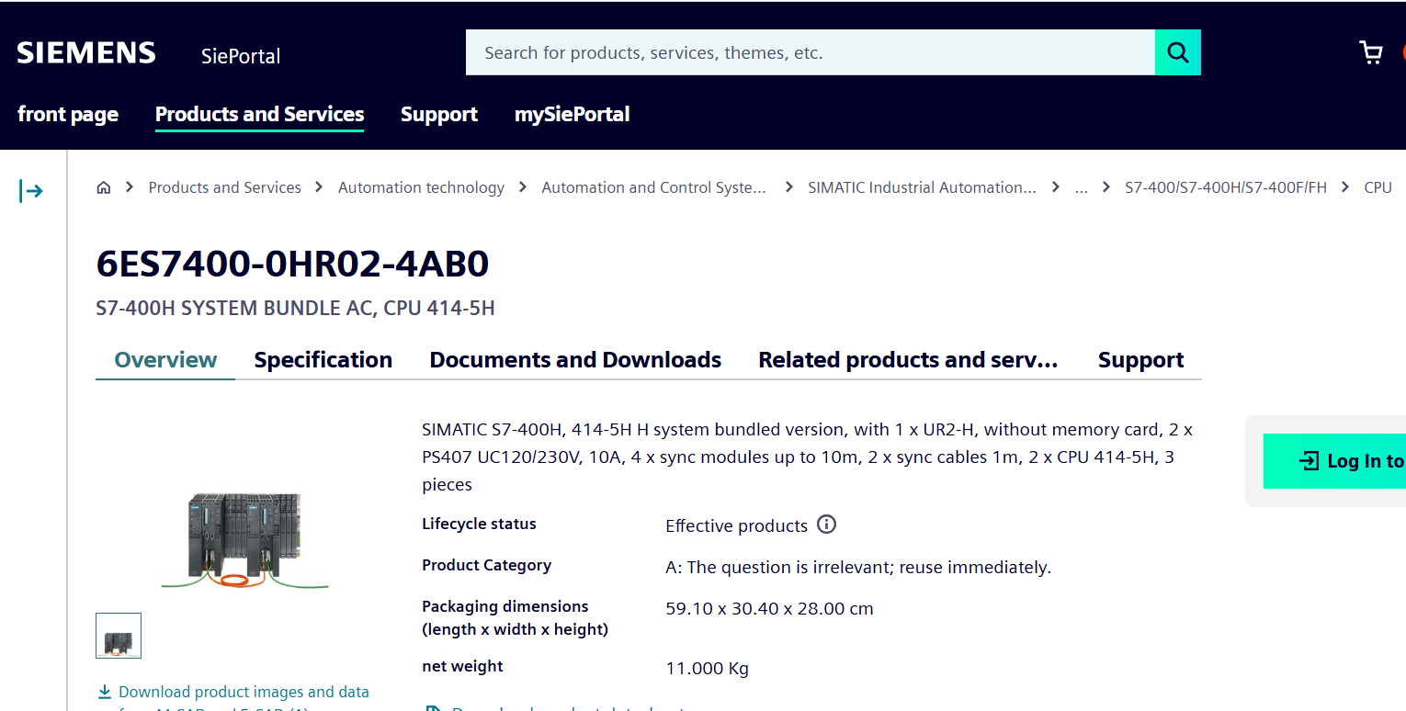Click the Siemens logo
The height and width of the screenshot is (711, 1406).
click(x=86, y=52)
